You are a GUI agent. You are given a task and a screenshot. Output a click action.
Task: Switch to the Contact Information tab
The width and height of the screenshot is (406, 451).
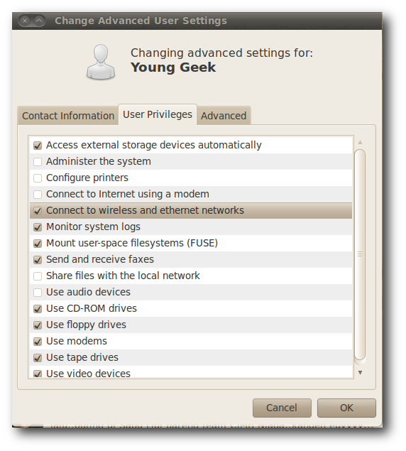pyautogui.click(x=68, y=116)
